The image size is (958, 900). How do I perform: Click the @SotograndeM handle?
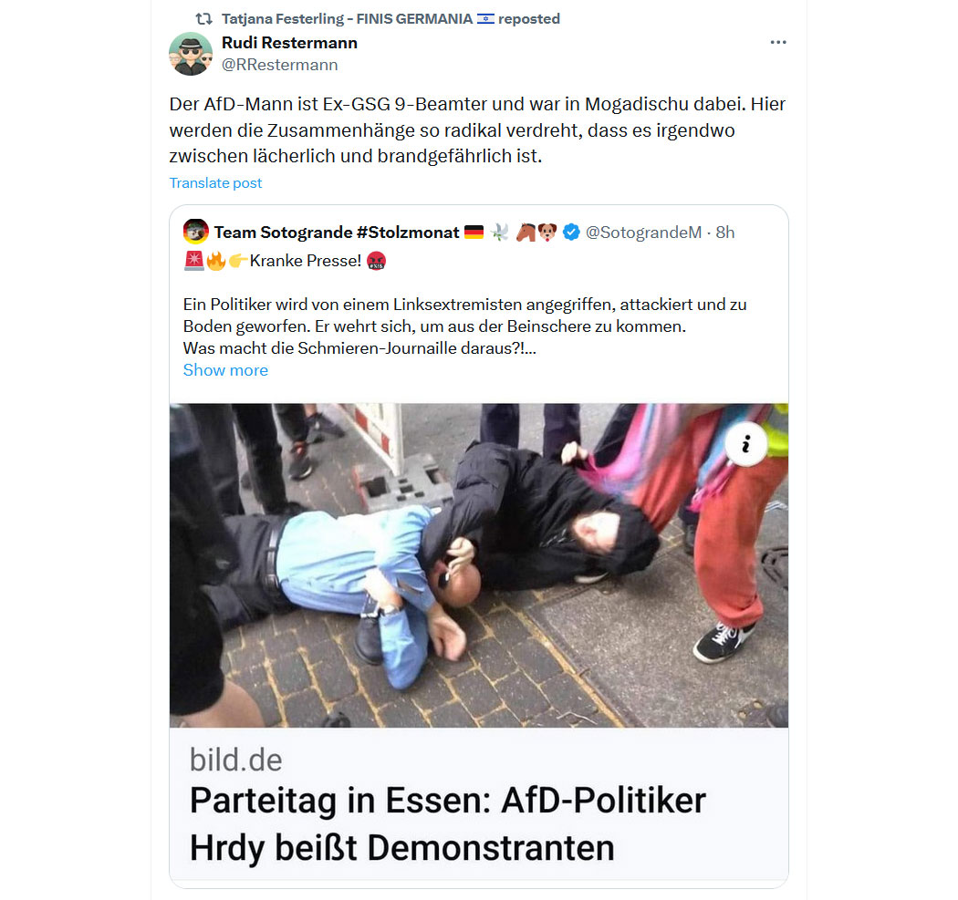[x=643, y=233]
